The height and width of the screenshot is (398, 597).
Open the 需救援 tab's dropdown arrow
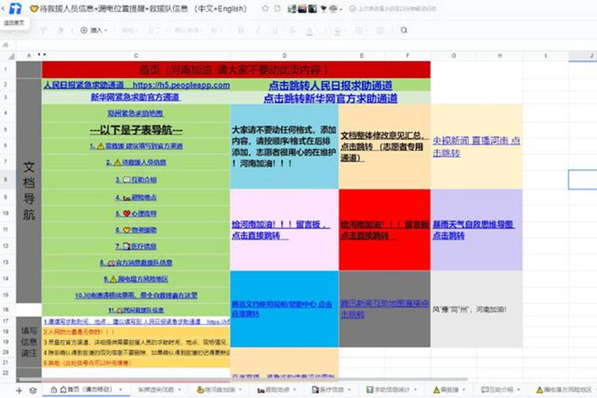463,390
